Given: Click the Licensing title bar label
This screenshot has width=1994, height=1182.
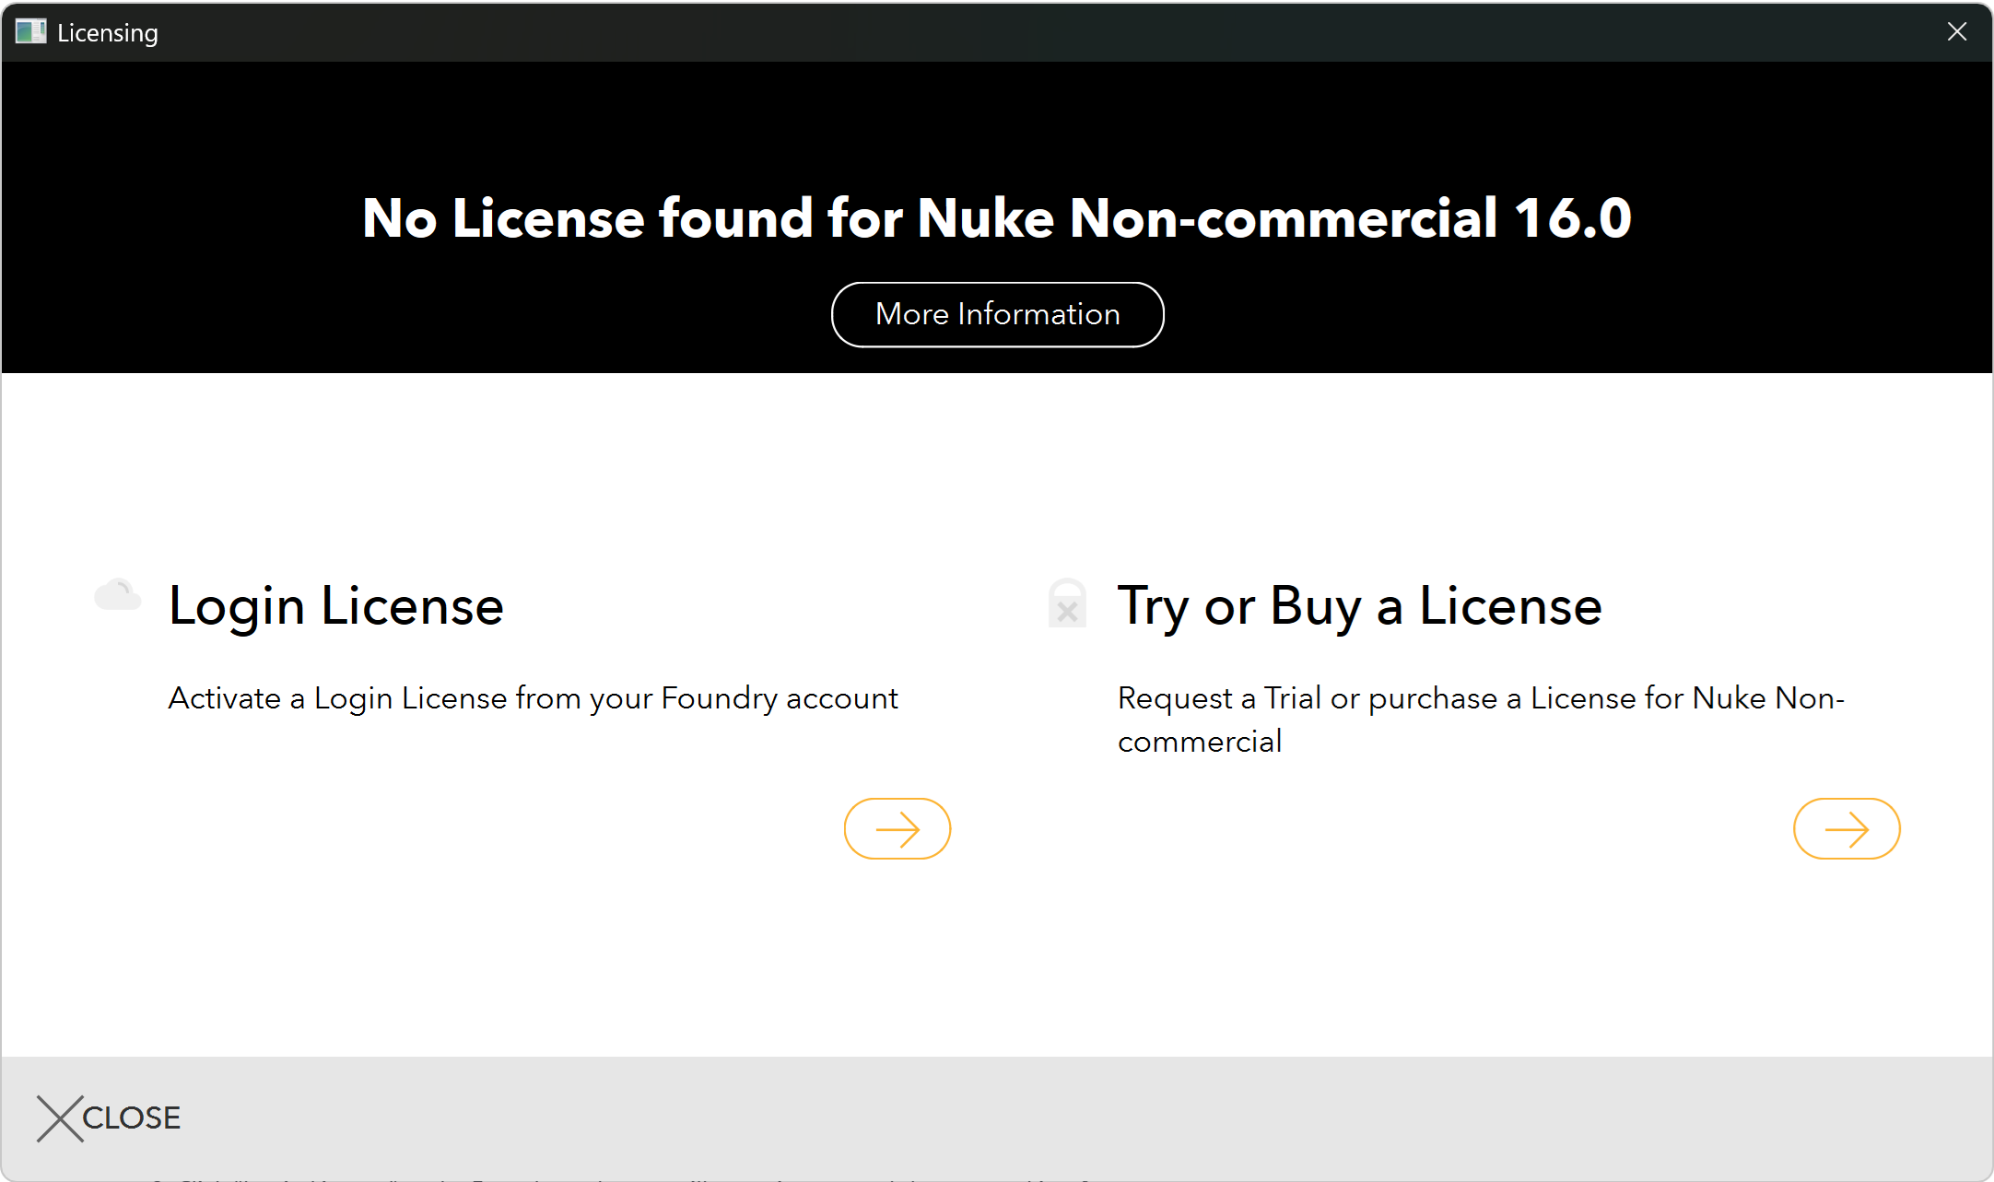Looking at the screenshot, I should pyautogui.click(x=108, y=32).
